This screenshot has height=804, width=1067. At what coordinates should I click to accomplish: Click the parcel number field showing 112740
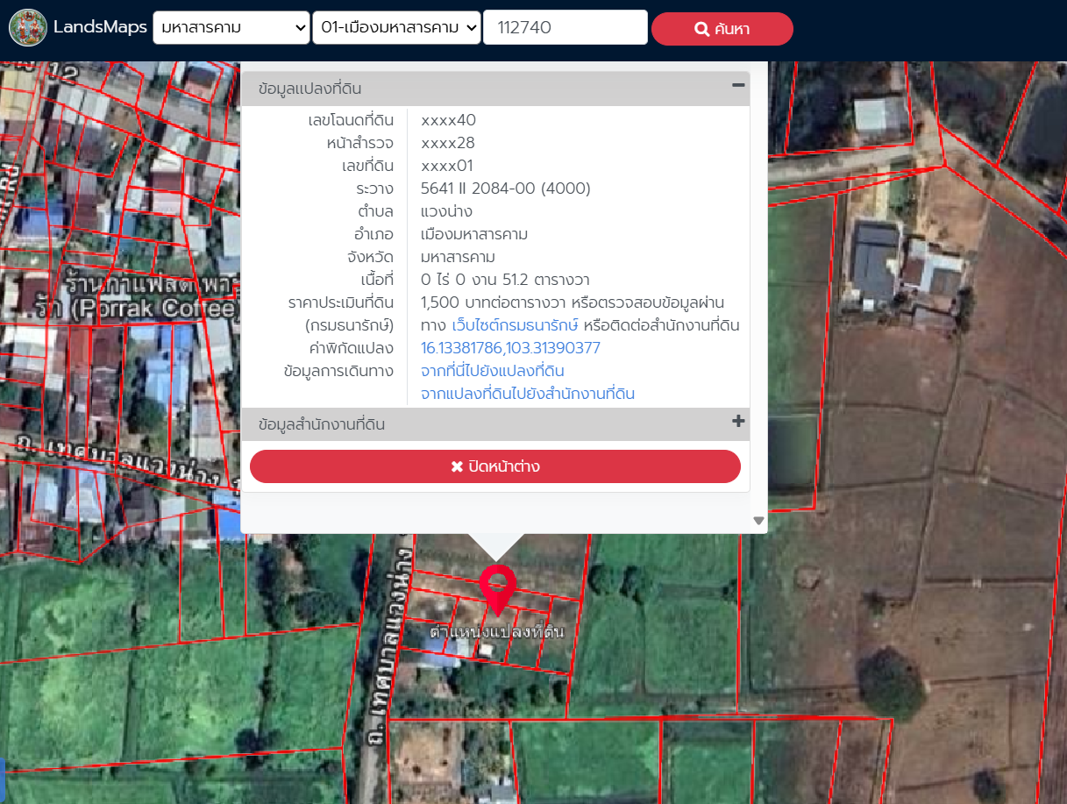[x=565, y=27]
